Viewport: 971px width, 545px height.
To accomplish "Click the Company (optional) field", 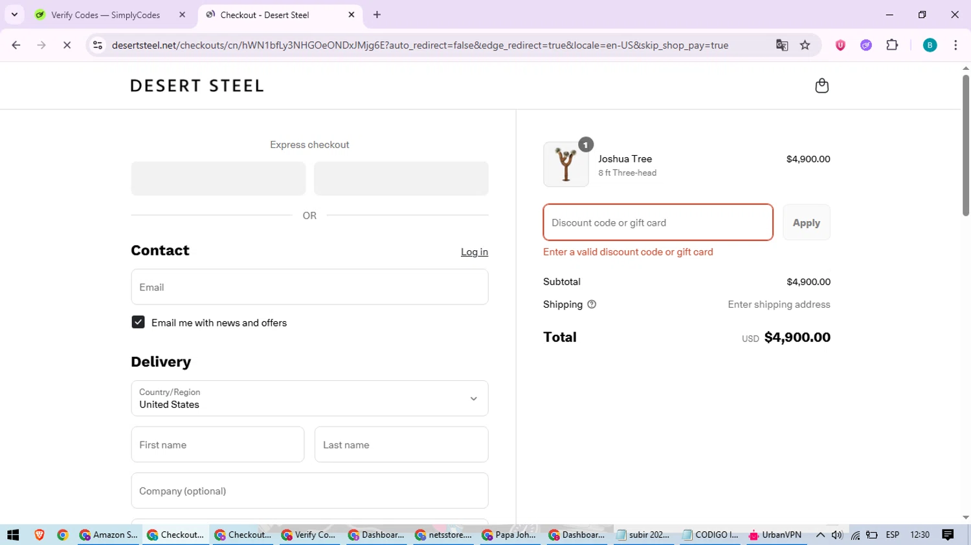I will point(309,491).
